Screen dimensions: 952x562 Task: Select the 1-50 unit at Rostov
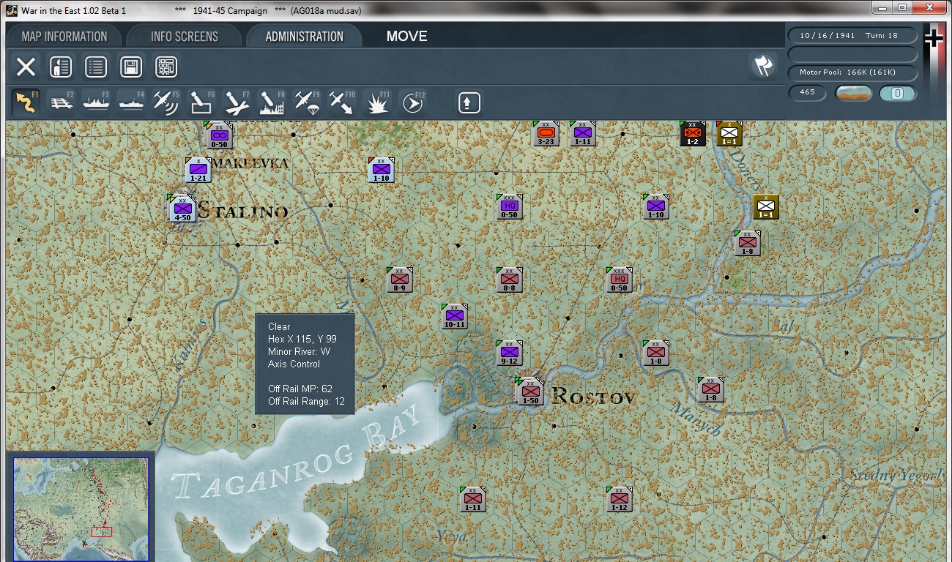[x=530, y=392]
